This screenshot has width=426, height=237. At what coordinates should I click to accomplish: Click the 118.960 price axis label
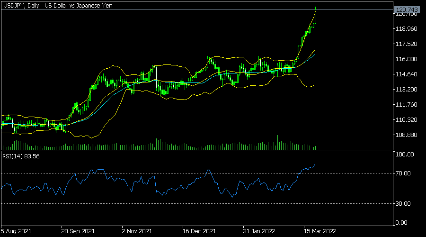(x=407, y=29)
